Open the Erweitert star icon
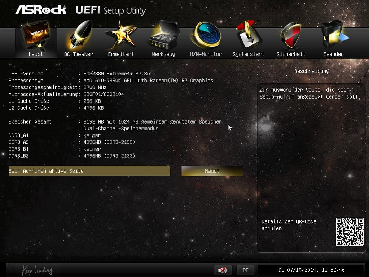Viewport: 369px width, 277px height. (x=120, y=35)
